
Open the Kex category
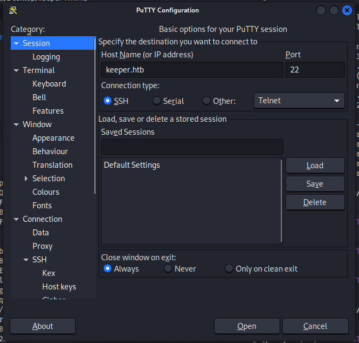point(49,273)
